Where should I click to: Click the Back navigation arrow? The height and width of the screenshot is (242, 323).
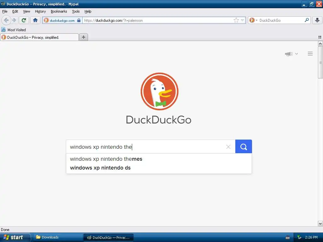click(6, 20)
